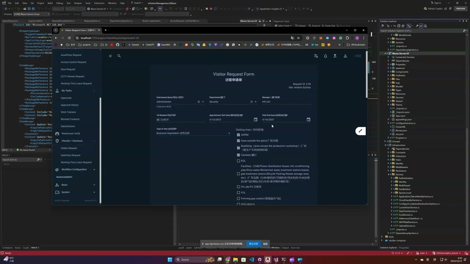Open the user account icon in header
Viewport: 470px width, 264px height.
[345, 56]
